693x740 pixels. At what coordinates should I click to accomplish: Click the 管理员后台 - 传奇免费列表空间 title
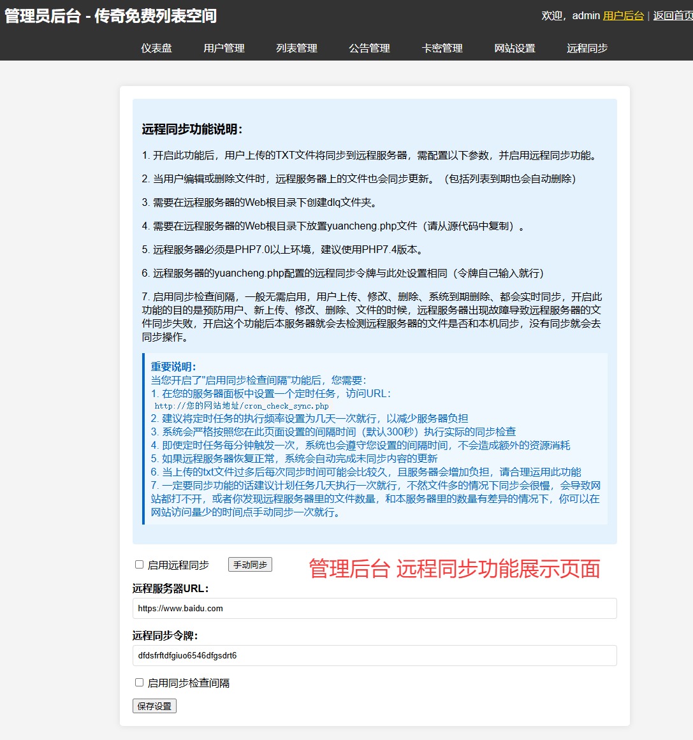[x=110, y=15]
